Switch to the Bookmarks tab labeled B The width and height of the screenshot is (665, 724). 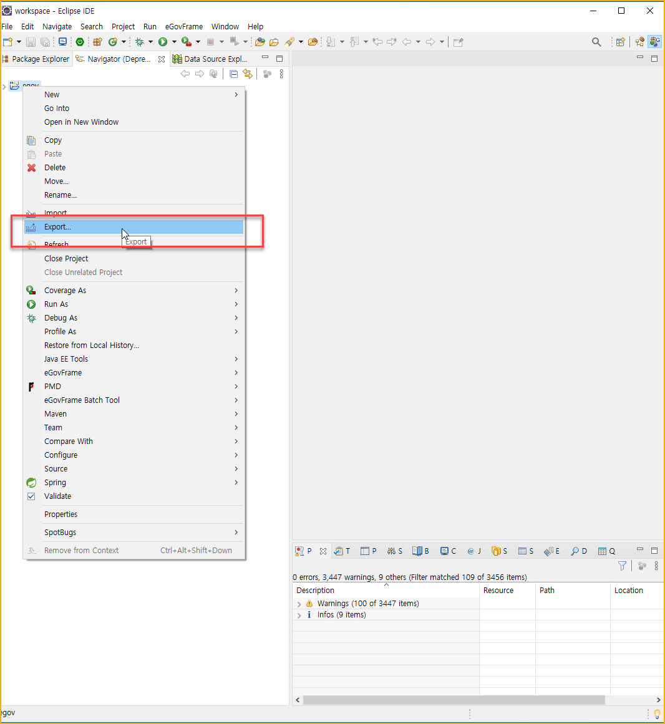[x=420, y=551]
